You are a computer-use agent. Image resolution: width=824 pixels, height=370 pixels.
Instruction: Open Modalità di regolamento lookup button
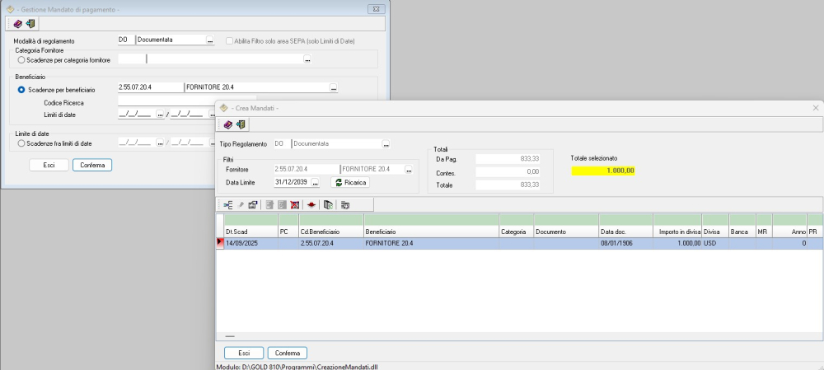(209, 40)
